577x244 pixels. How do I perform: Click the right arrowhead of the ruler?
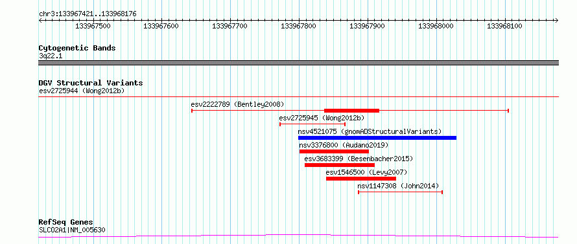click(x=557, y=20)
